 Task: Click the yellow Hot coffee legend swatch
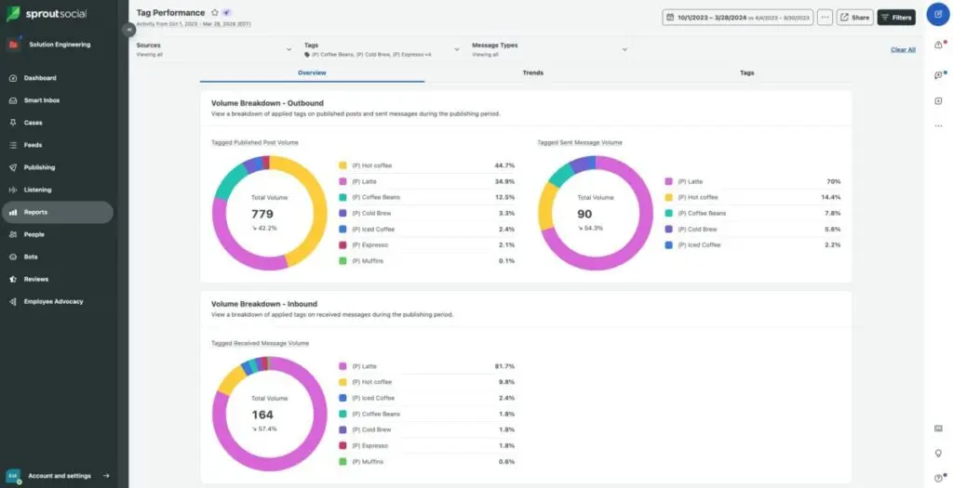(x=343, y=165)
